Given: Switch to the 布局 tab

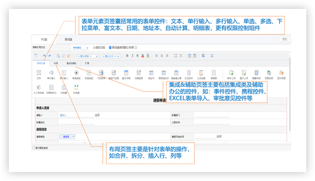Looking at the screenshot, I should [x=56, y=63].
